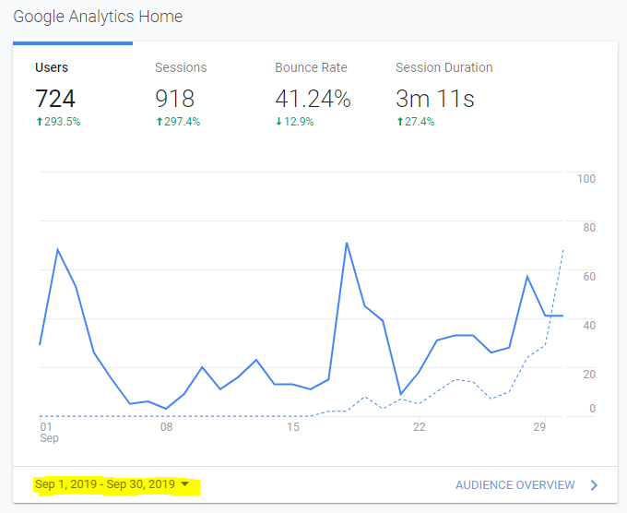Click the 293.5% users change indicator
627x513 pixels.
58,122
